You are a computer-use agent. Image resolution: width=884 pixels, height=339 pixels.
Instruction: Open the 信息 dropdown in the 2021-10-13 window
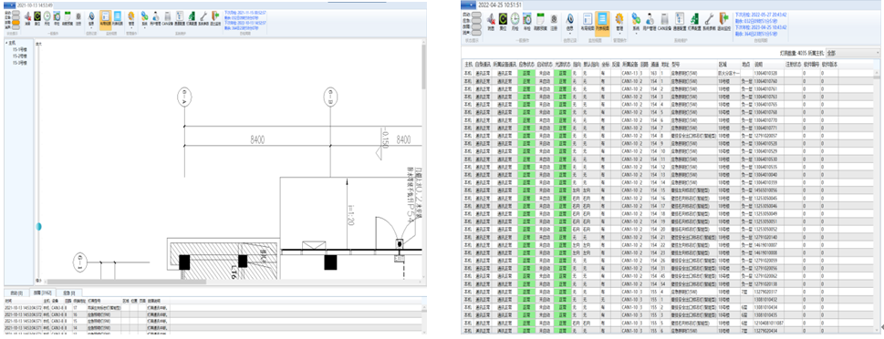90,19
